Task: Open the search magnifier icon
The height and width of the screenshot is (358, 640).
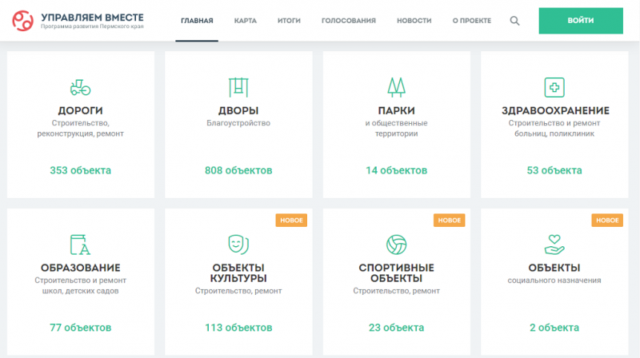Action: [514, 21]
